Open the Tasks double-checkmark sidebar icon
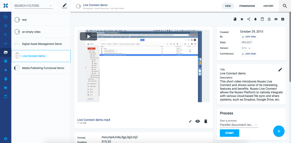 click(5, 44)
